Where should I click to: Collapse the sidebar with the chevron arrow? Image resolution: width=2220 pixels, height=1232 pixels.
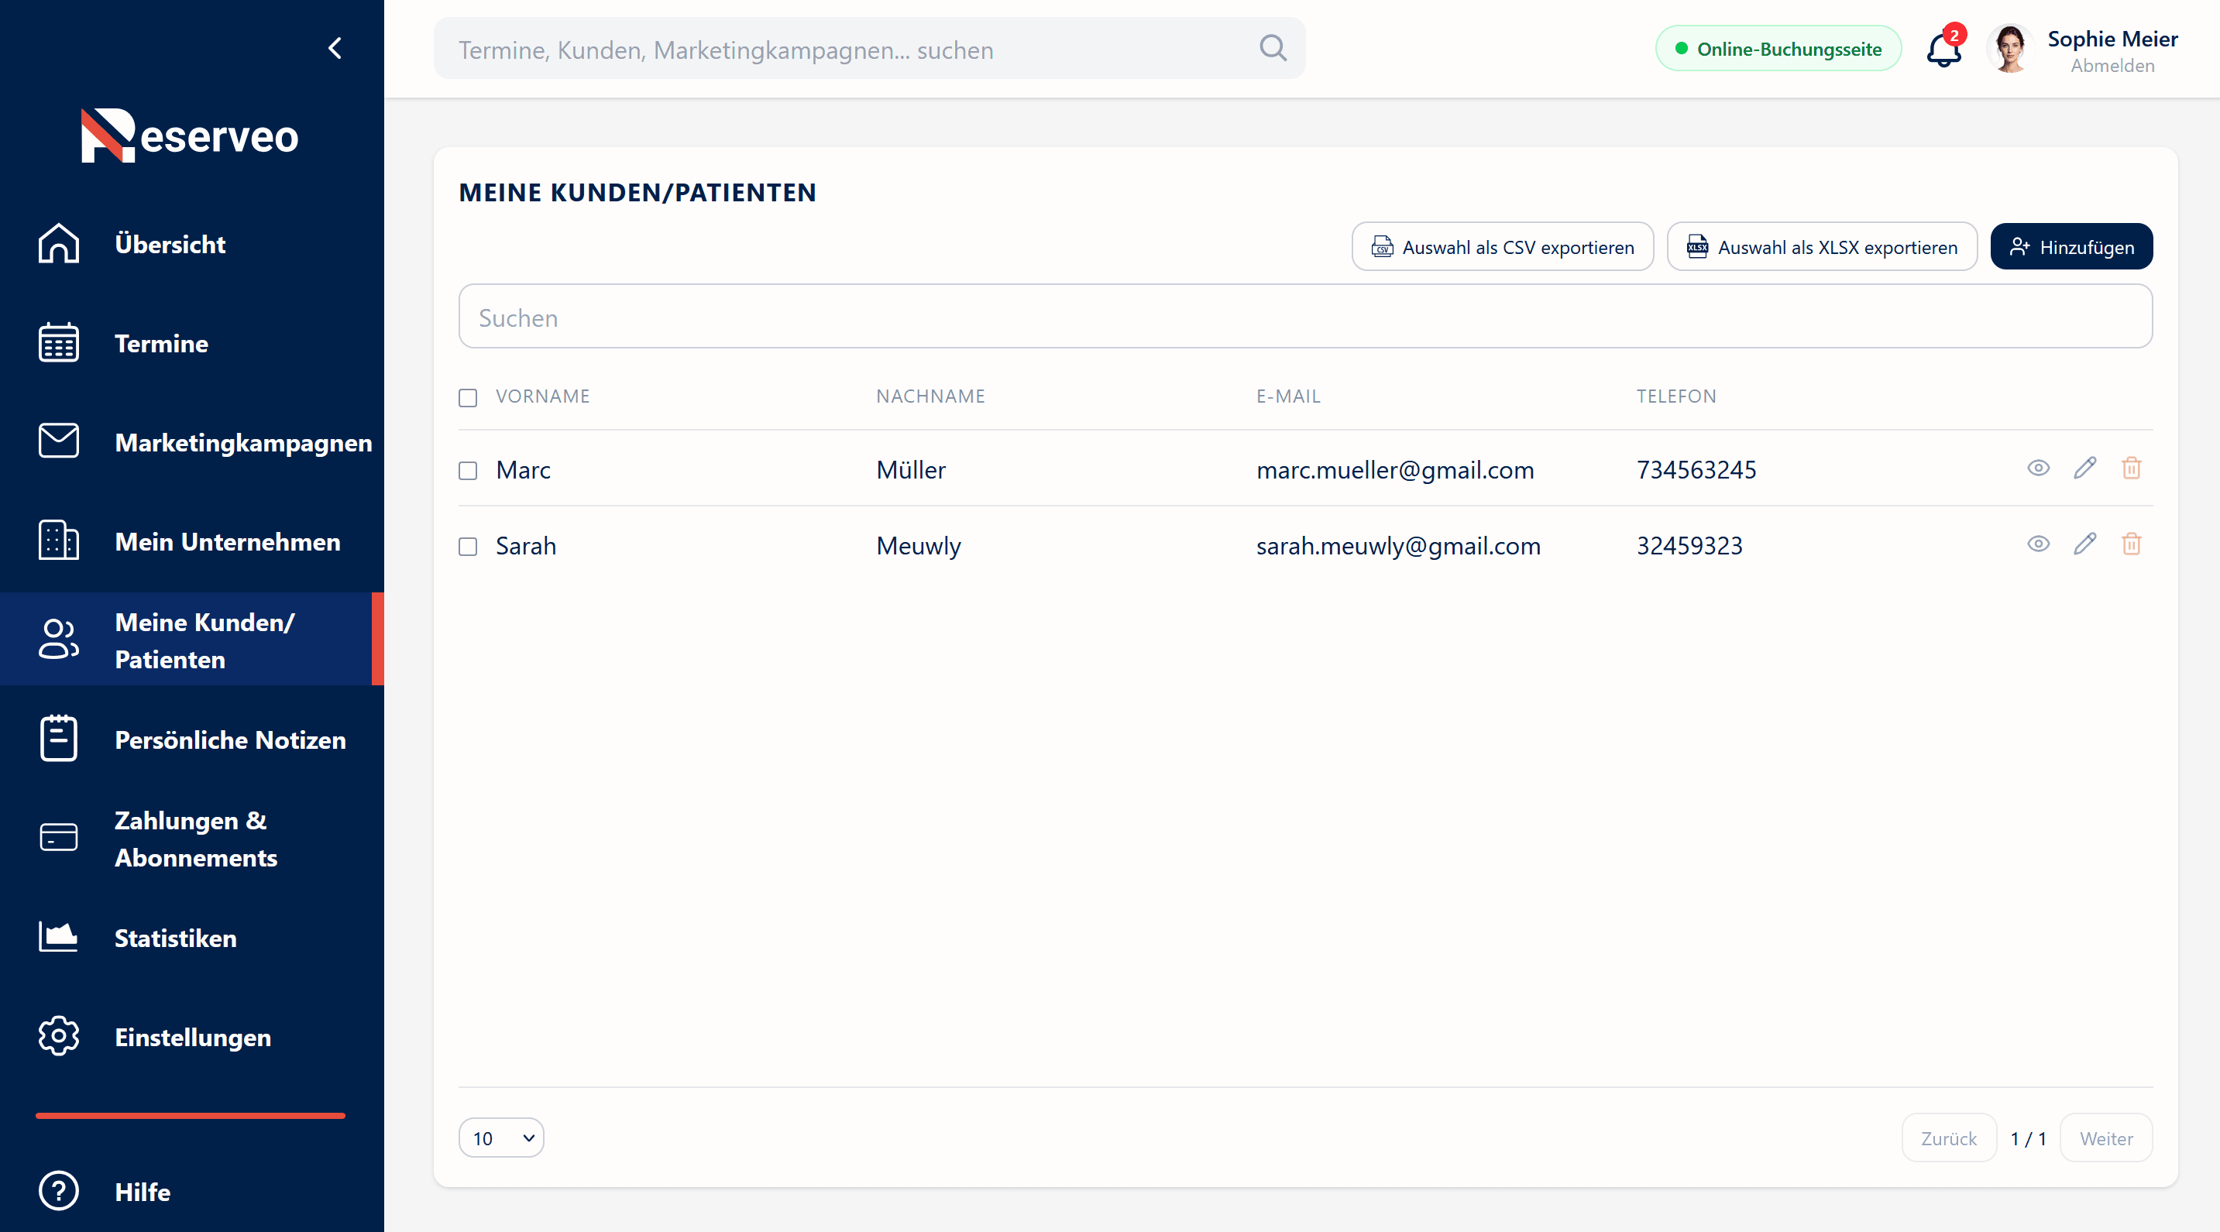335,48
